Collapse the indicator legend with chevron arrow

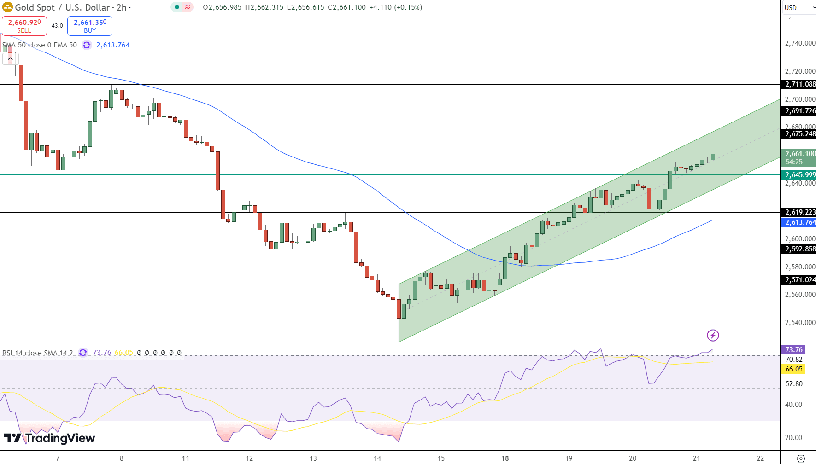click(x=10, y=59)
